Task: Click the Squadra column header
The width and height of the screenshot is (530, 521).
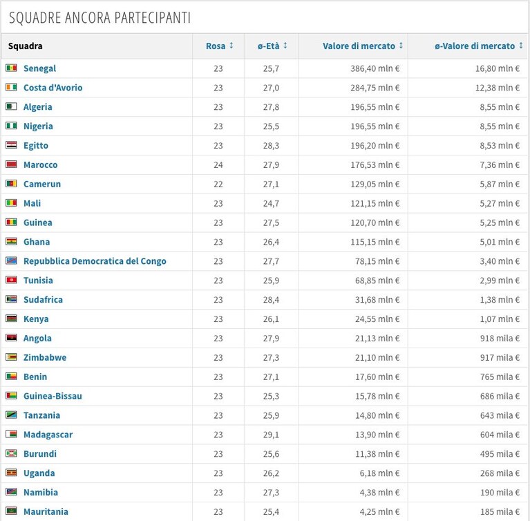Action: (x=26, y=46)
